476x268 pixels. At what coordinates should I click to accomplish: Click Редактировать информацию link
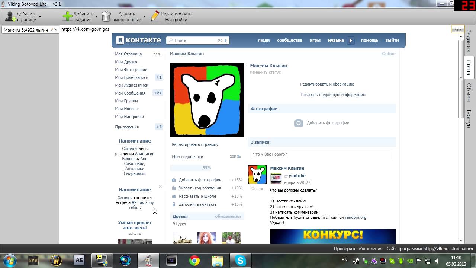click(327, 84)
